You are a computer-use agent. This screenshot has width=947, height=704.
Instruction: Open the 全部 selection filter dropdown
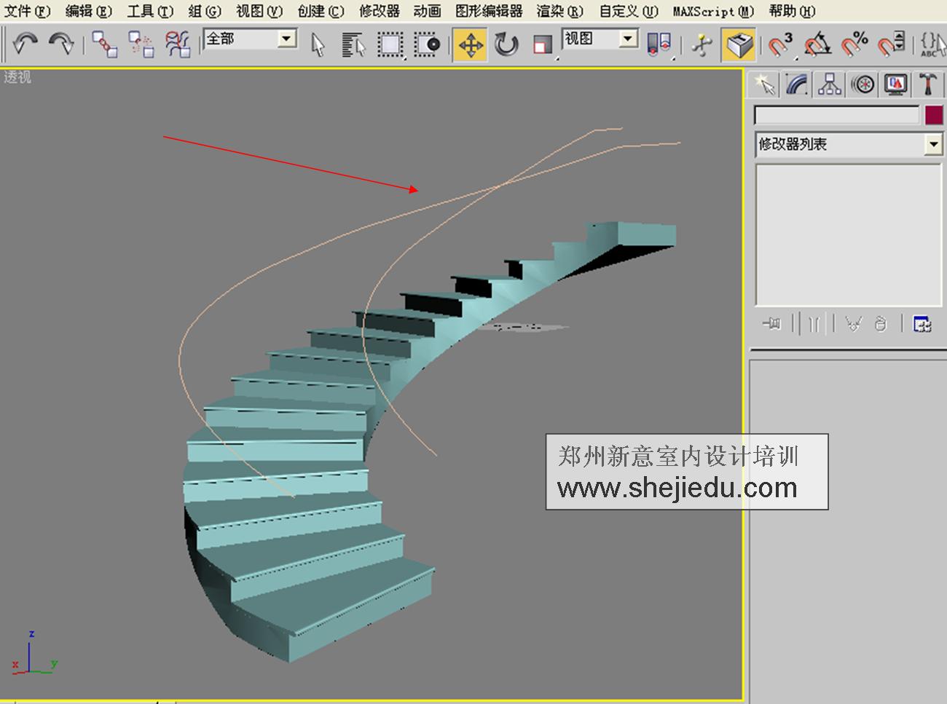click(x=286, y=38)
